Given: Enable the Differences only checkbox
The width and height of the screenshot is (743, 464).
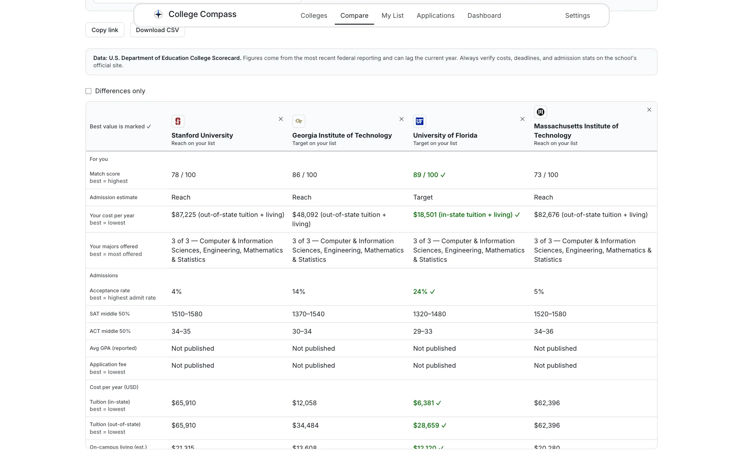Looking at the screenshot, I should tap(89, 91).
